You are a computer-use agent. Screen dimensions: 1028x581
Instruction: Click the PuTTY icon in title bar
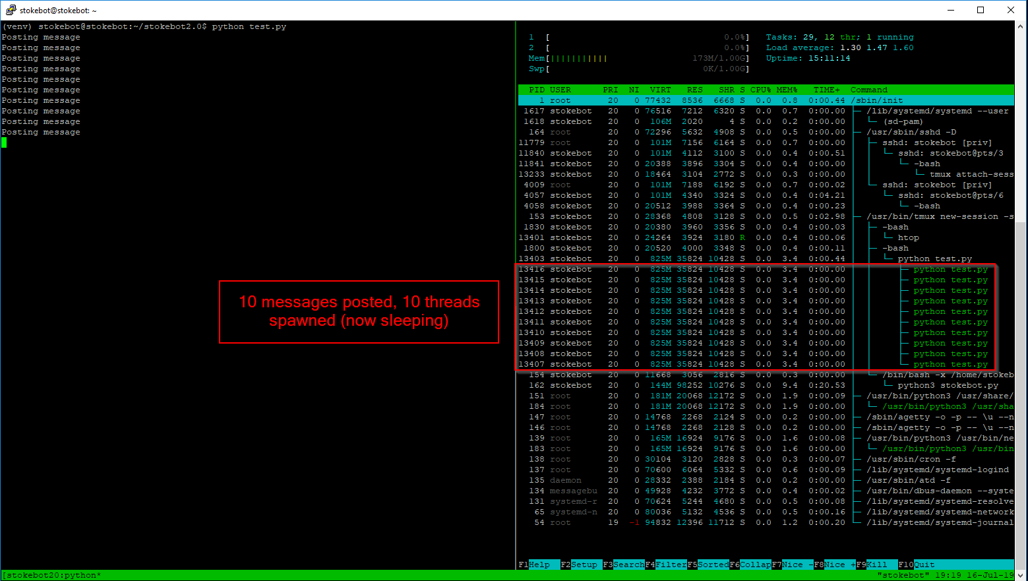tap(11, 10)
